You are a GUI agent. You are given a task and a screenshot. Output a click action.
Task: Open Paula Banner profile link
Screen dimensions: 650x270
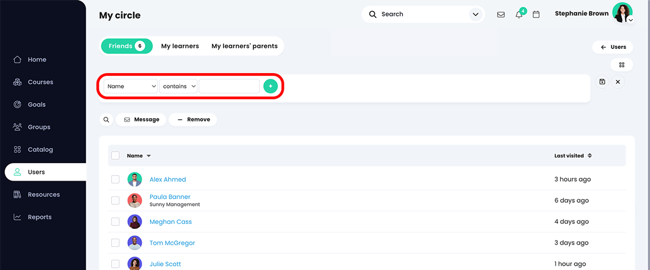(170, 197)
